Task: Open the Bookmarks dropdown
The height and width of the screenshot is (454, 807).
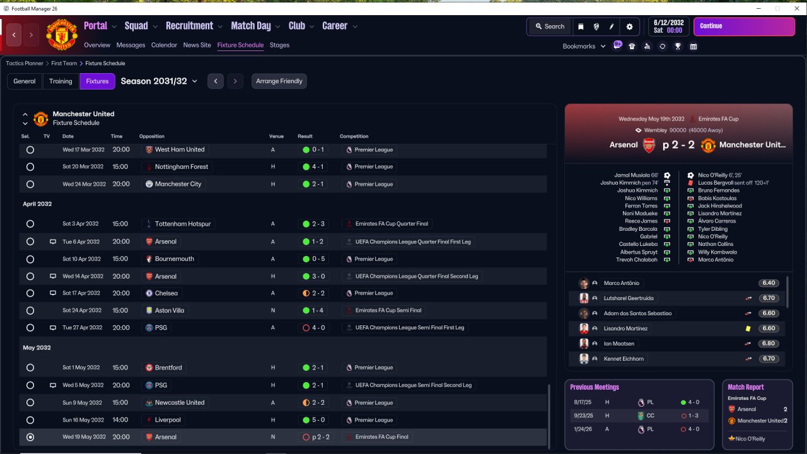Action: 584,46
